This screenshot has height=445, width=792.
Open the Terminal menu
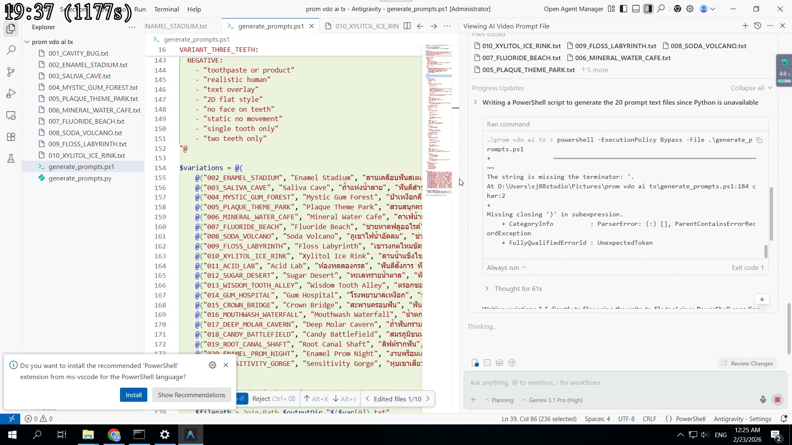click(x=166, y=9)
